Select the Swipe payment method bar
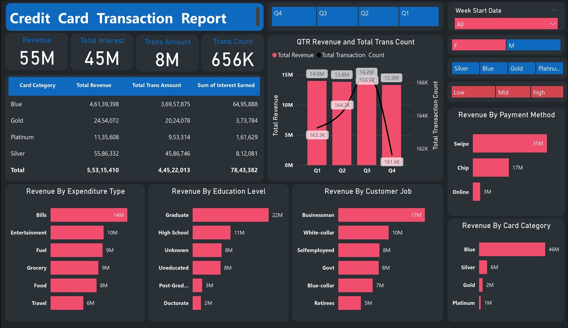The height and width of the screenshot is (328, 568). (509, 143)
